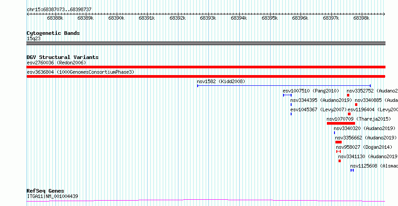Image resolution: width=398 pixels, height=206 pixels.
Task: Click the 68397k ruler tick label
Action: point(331,18)
